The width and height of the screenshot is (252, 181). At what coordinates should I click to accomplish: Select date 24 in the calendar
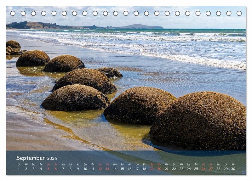pyautogui.click(x=189, y=169)
